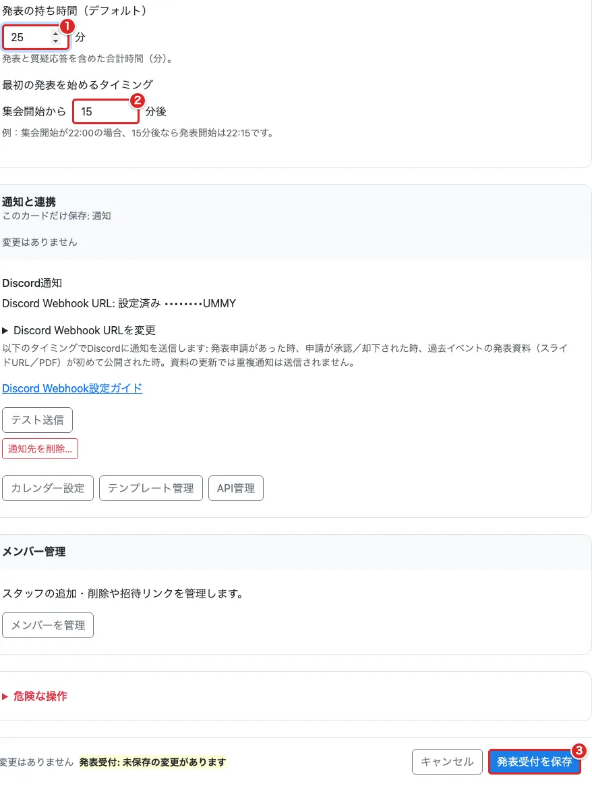Open テンプレート管理
The image size is (592, 786).
(150, 488)
